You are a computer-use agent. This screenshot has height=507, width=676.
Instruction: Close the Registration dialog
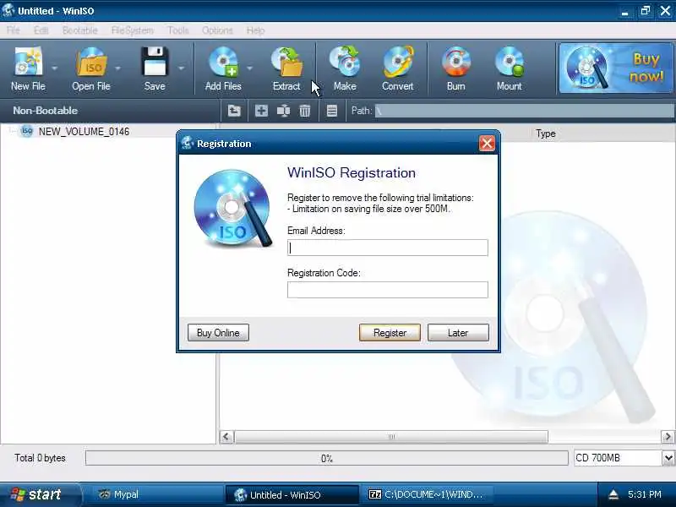click(487, 144)
